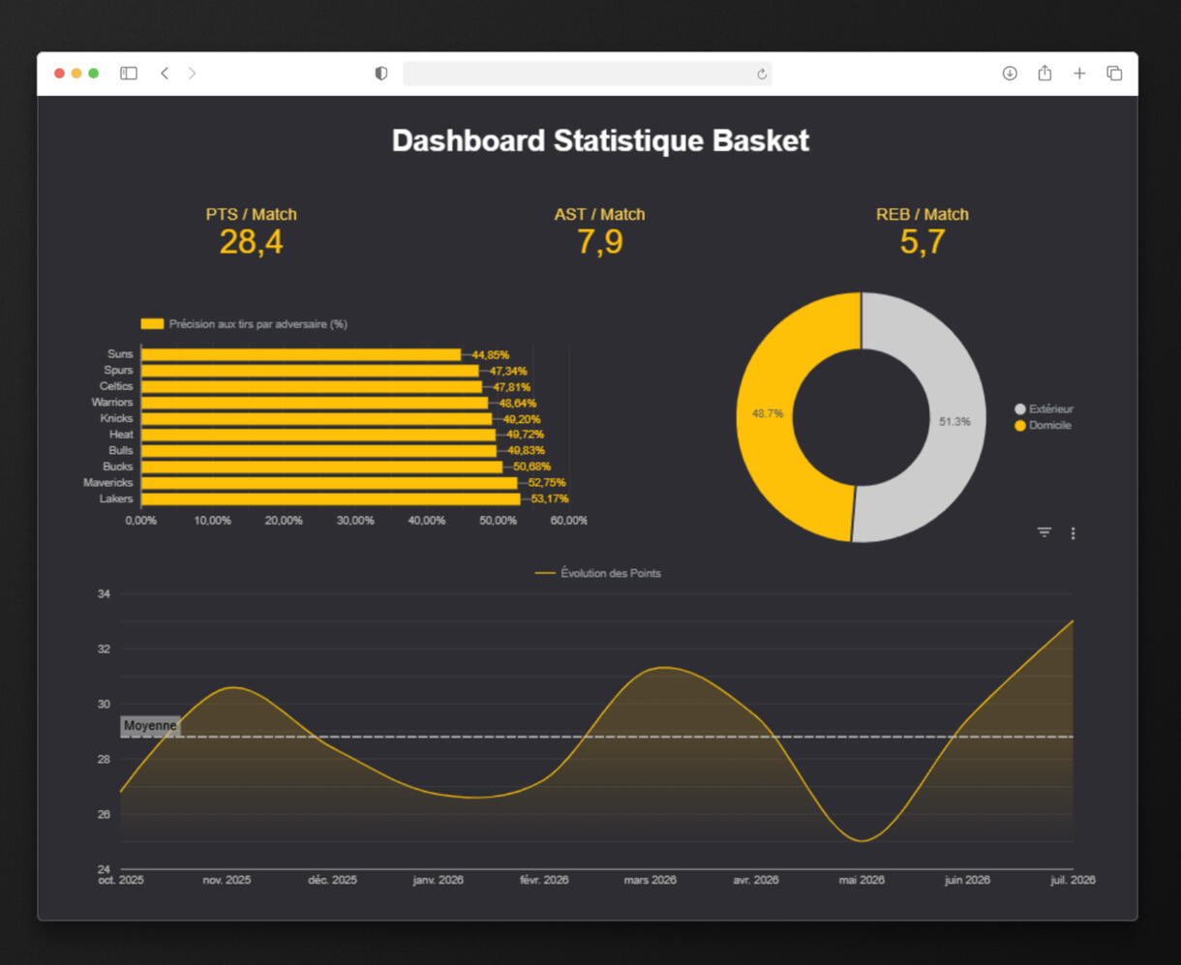This screenshot has width=1181, height=965.
Task: Click the janv. 2026 axis label
Action: pos(439,880)
